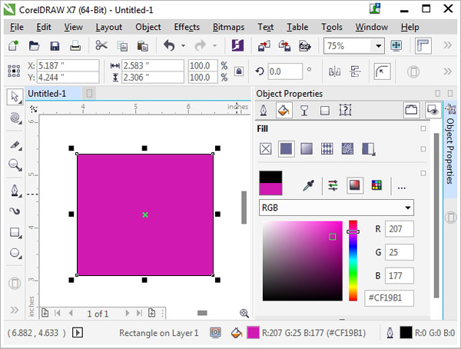Click the Print icon
The height and width of the screenshot is (349, 461).
(x=75, y=46)
